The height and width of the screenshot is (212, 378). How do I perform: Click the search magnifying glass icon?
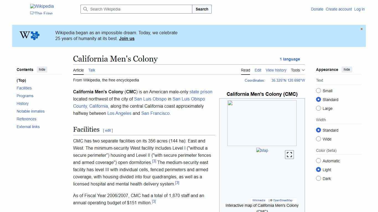[x=86, y=9]
